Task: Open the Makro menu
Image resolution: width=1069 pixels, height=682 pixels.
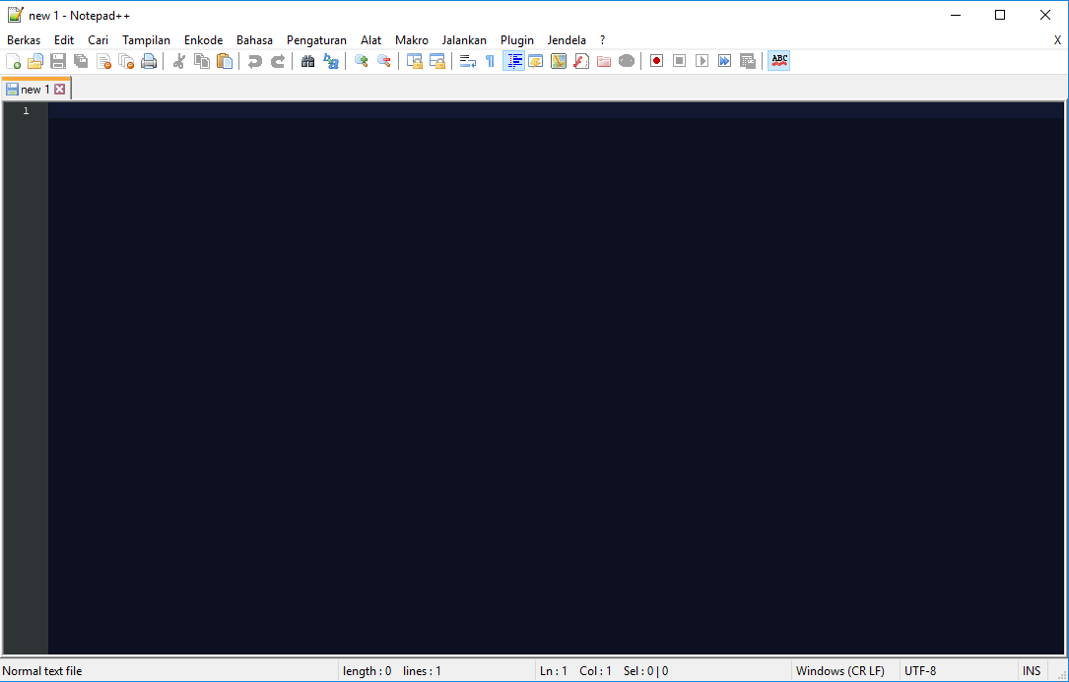Action: [411, 39]
